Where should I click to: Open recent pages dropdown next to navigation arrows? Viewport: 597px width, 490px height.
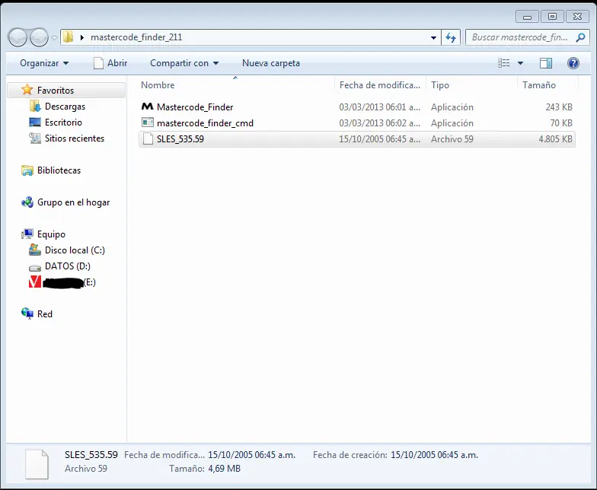pyautogui.click(x=54, y=38)
